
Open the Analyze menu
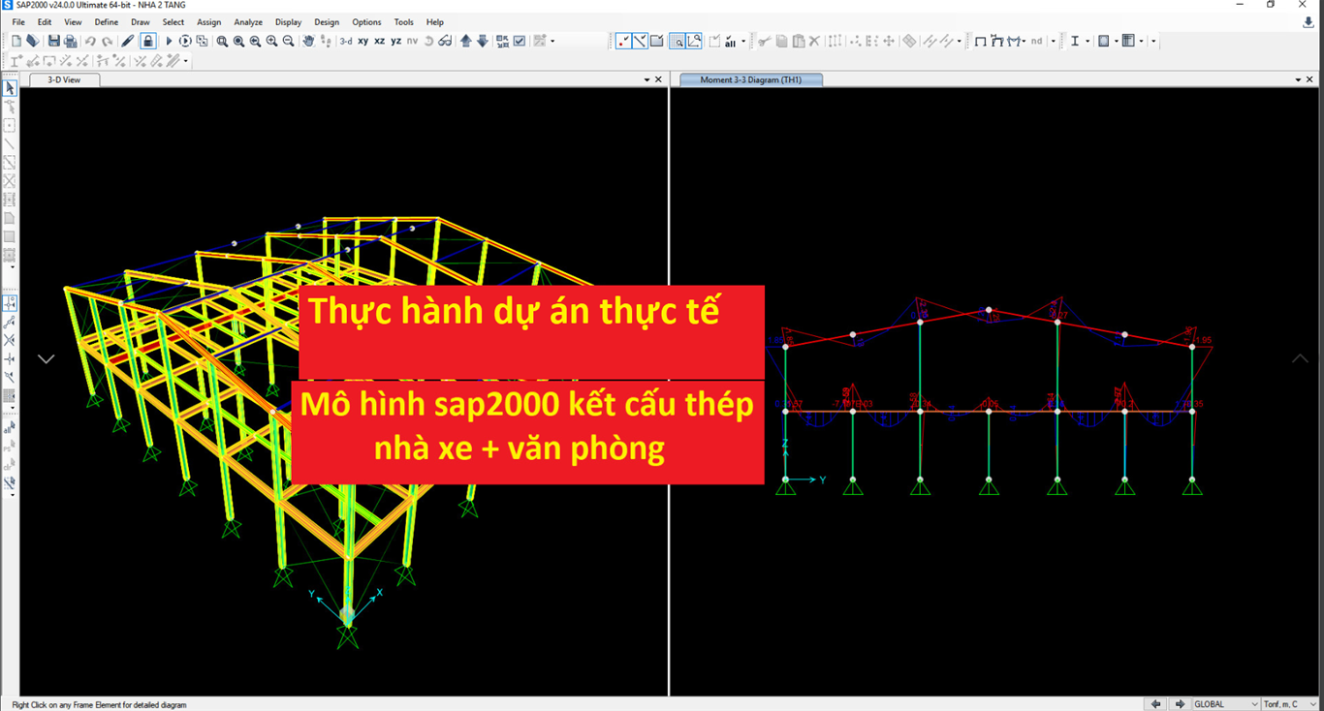point(248,21)
